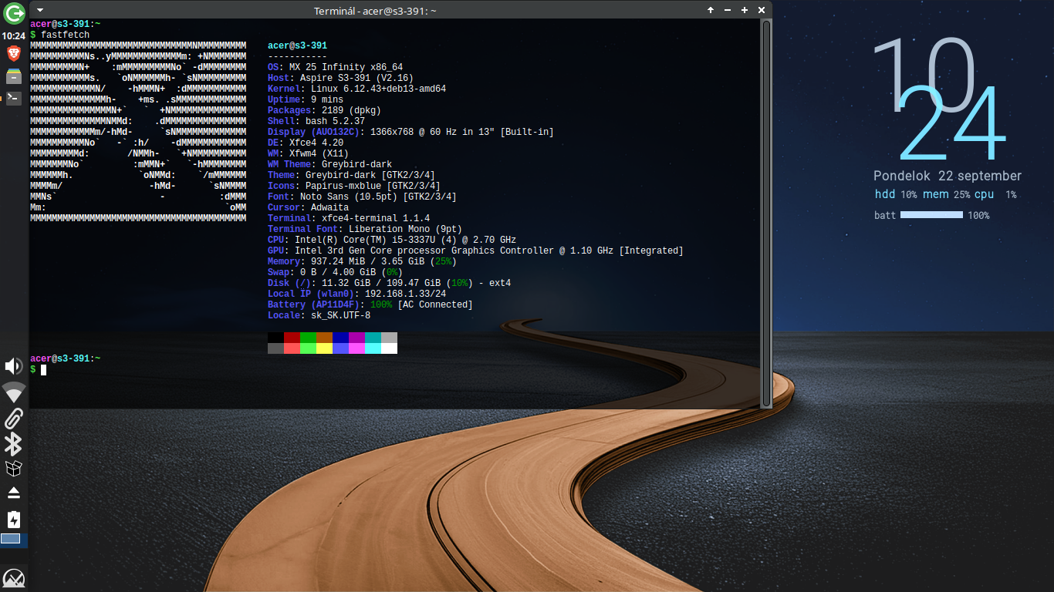
Task: Click the 'Shell: bash 5.2.37' line
Action: tap(316, 121)
